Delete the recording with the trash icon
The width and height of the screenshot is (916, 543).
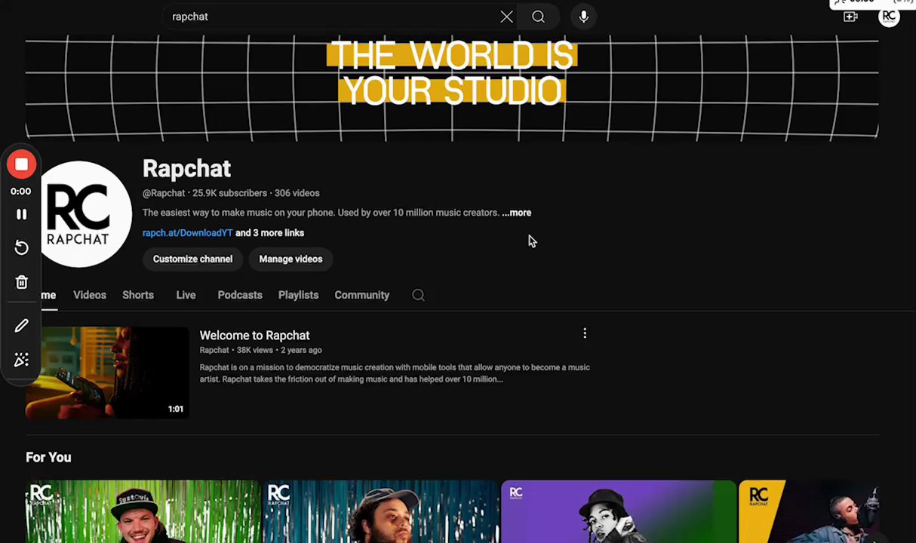point(21,282)
